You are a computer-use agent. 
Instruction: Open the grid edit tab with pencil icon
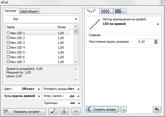[120, 11]
